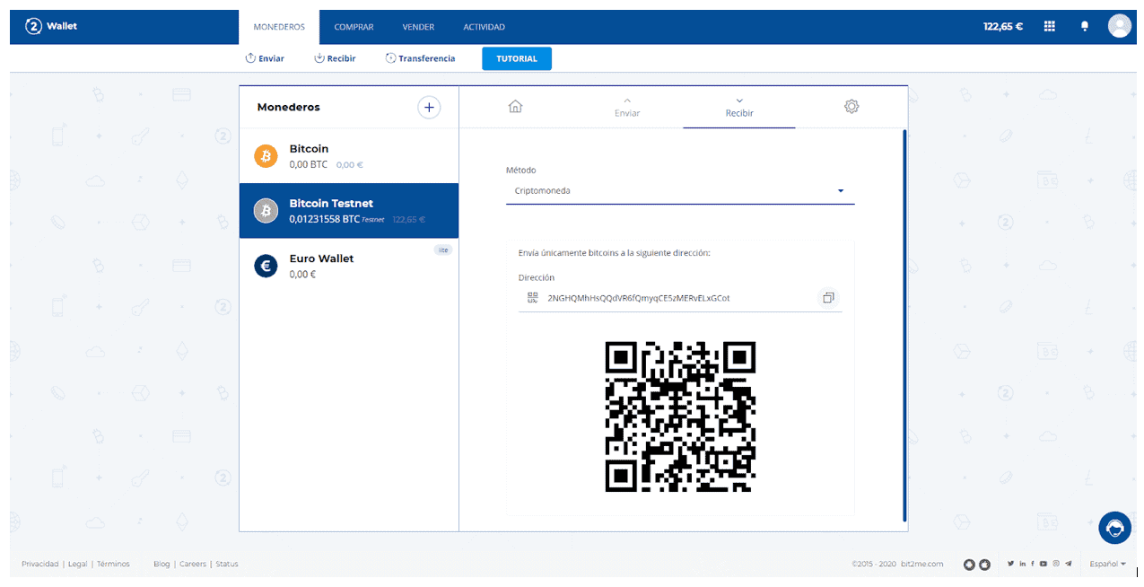This screenshot has height=587, width=1144.
Task: Open the VENDER tab
Action: tap(418, 27)
